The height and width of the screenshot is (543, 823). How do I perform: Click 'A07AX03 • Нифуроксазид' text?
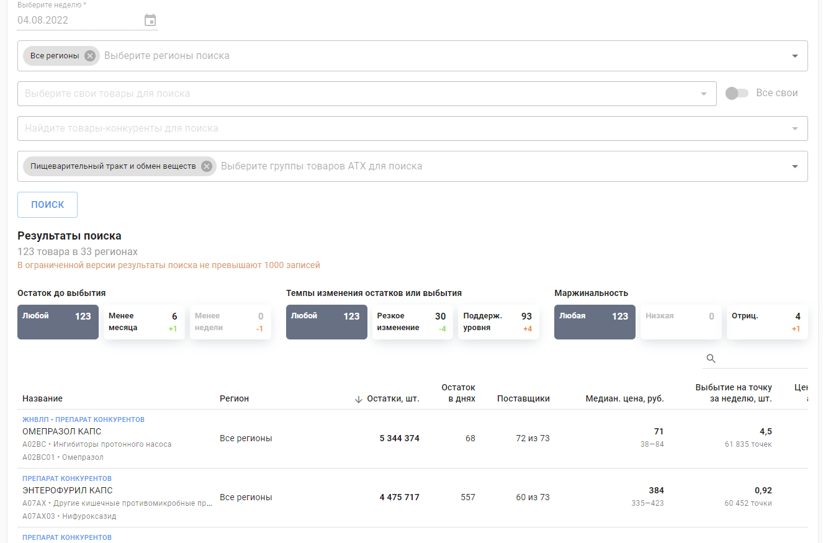[x=69, y=516]
